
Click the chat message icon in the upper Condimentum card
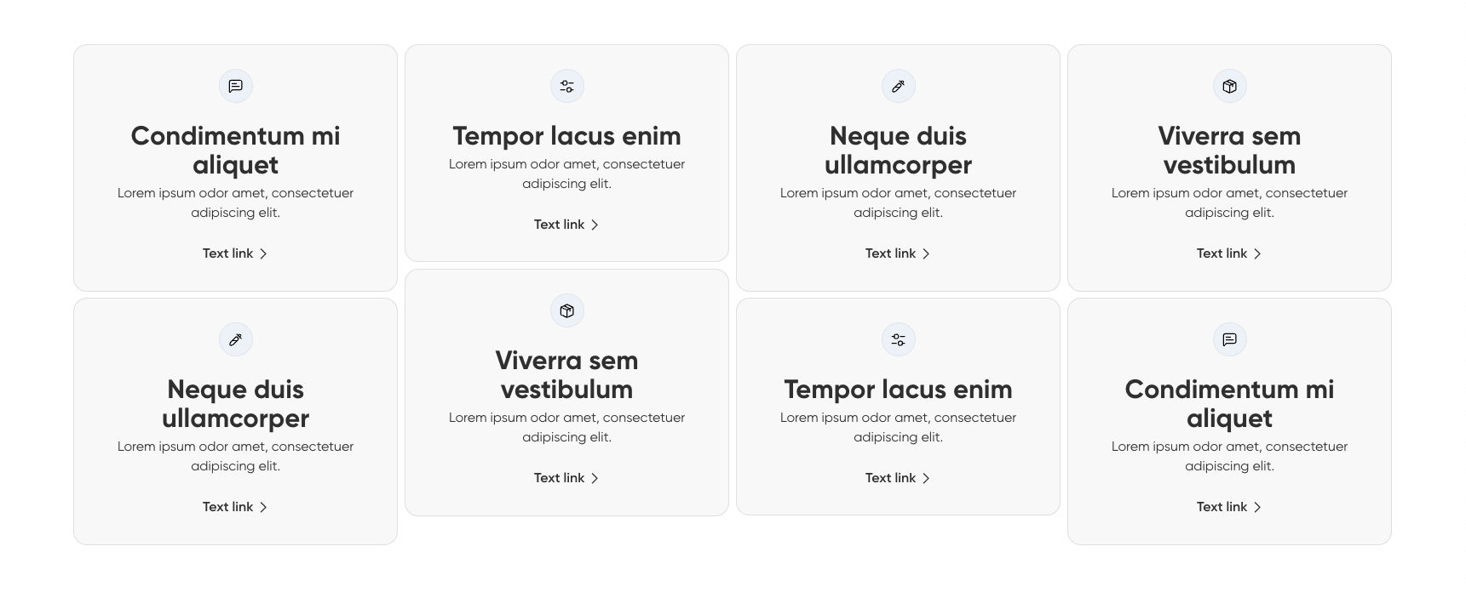tap(236, 86)
